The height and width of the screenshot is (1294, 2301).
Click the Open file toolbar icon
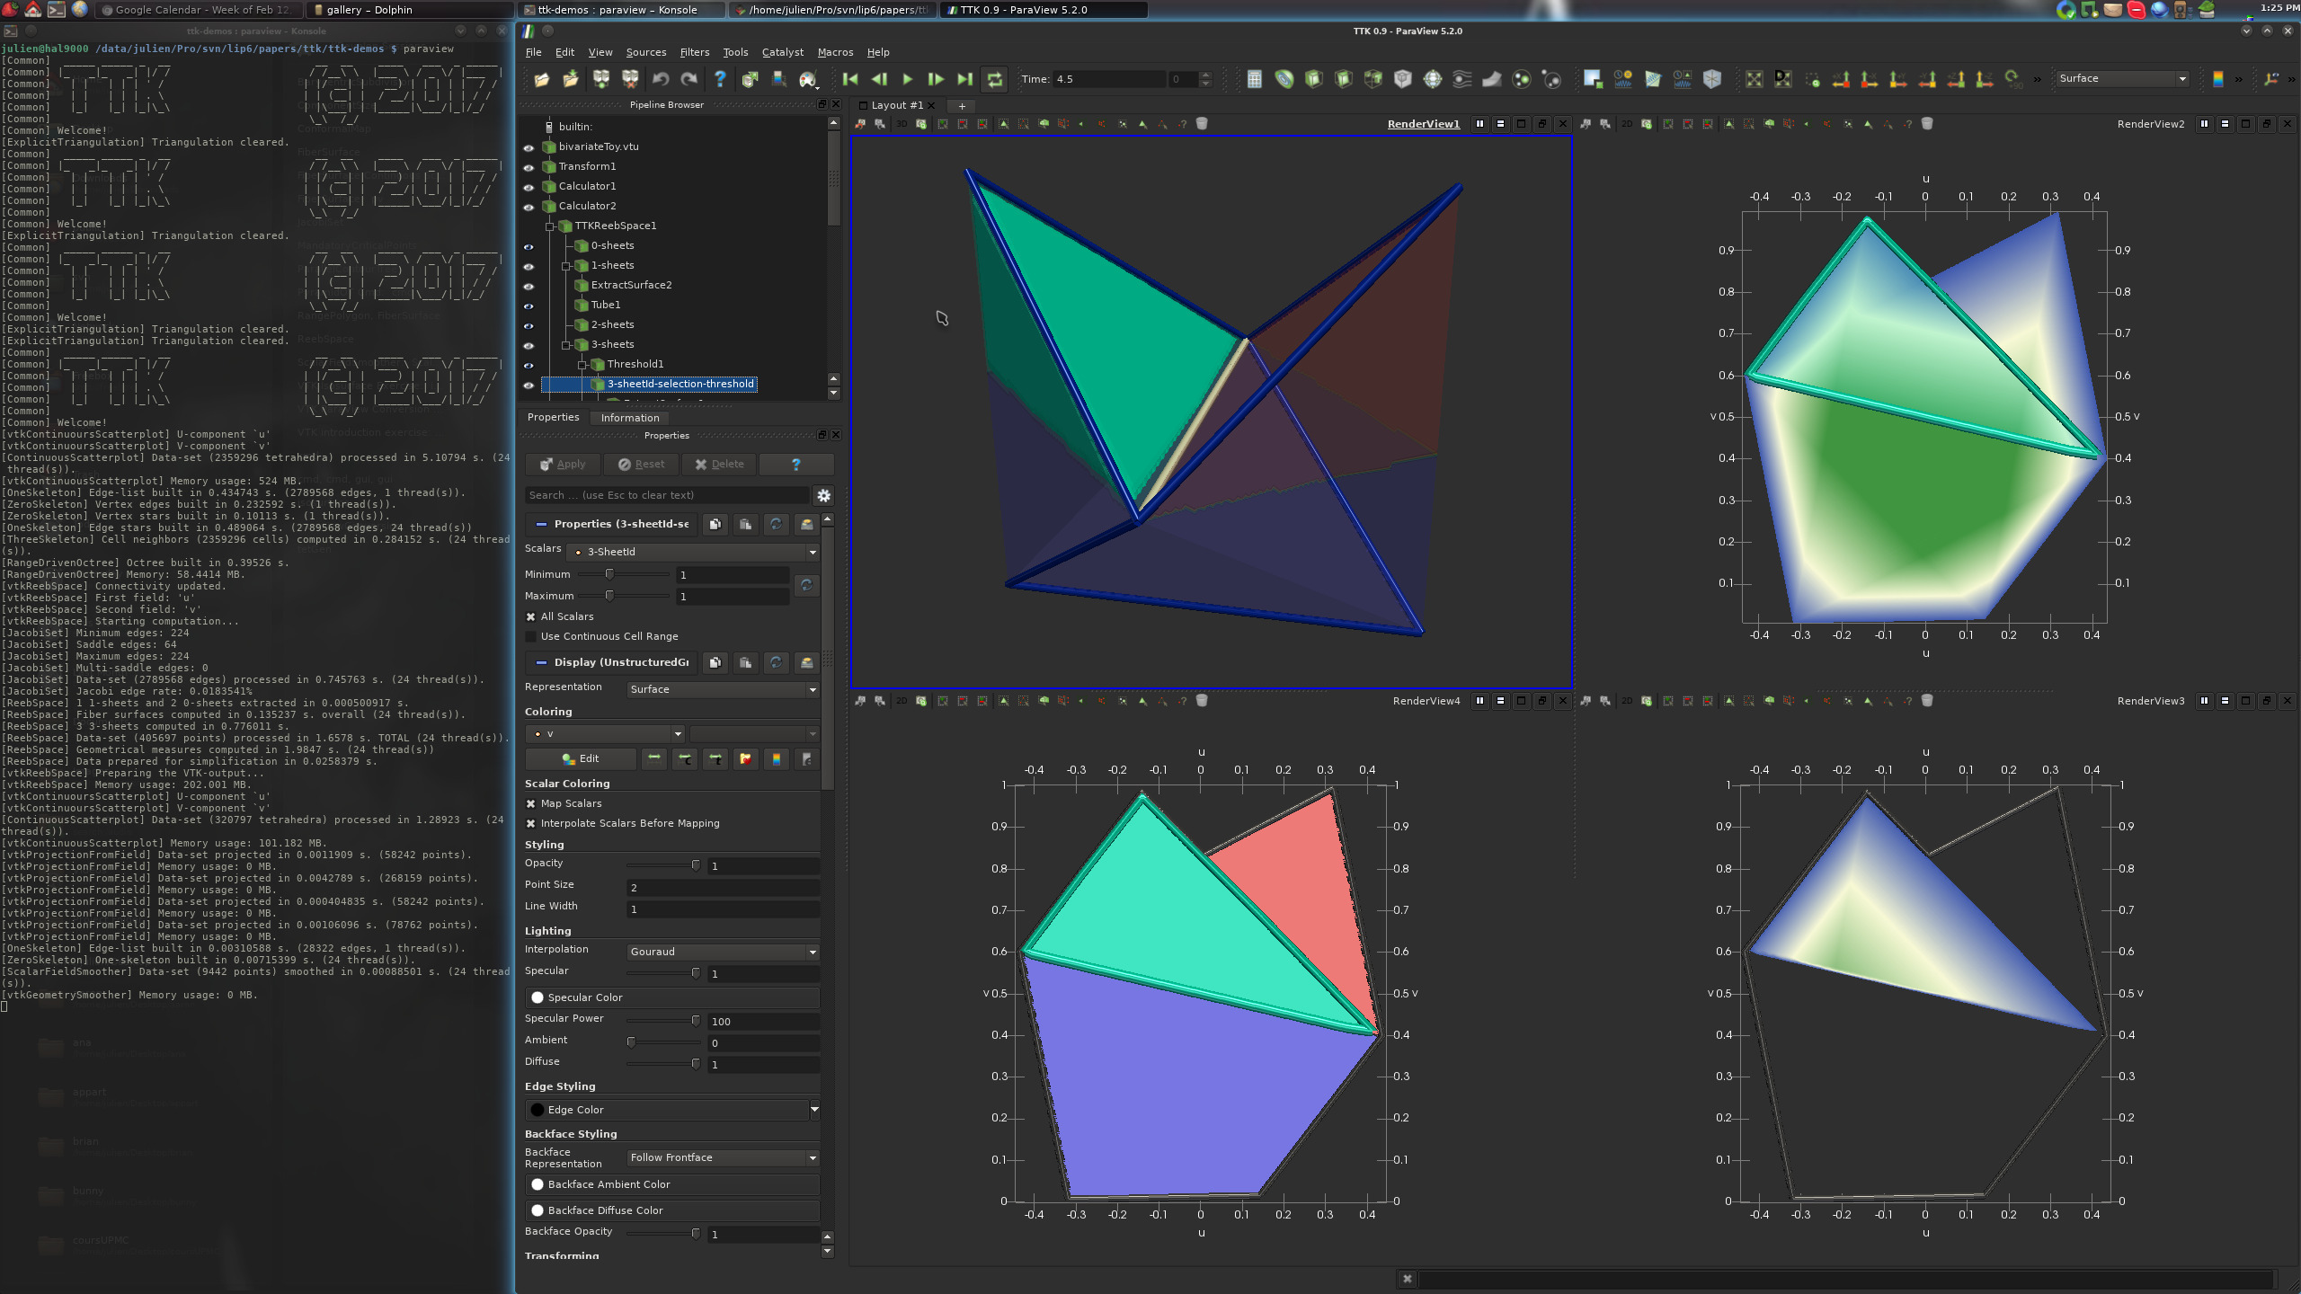click(x=541, y=79)
